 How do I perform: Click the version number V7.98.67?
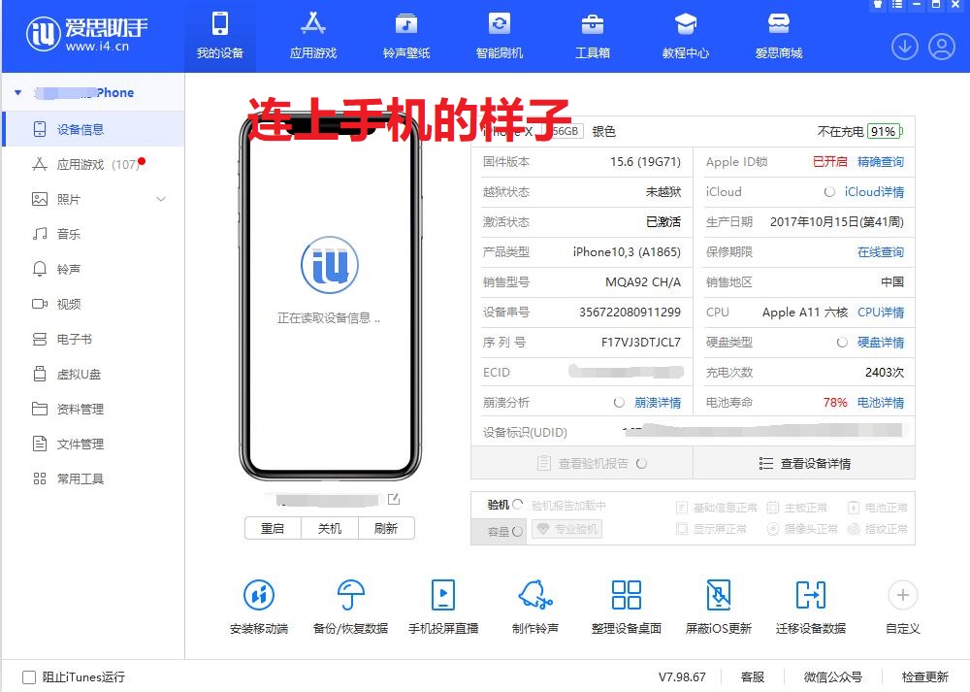tap(682, 677)
